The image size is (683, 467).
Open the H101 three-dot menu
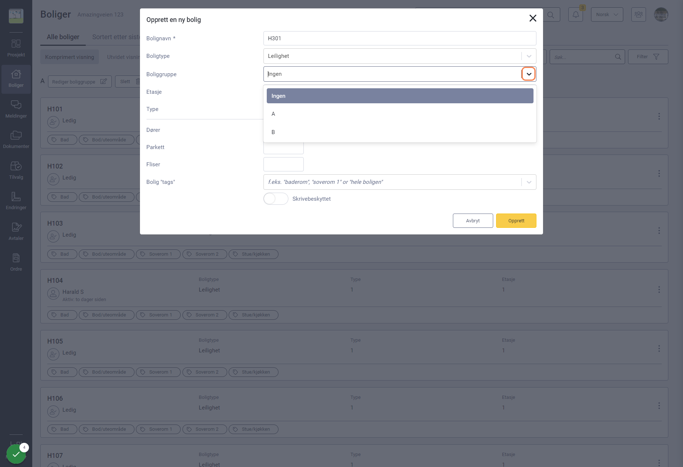659,116
